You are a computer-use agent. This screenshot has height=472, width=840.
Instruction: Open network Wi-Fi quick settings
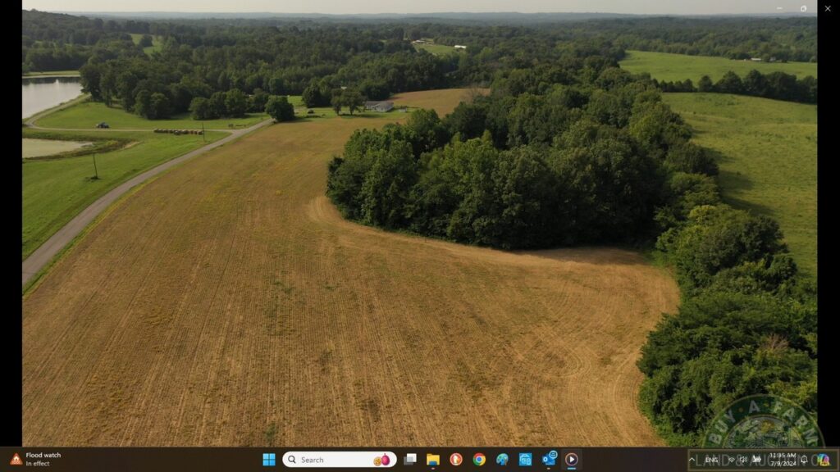click(x=731, y=460)
